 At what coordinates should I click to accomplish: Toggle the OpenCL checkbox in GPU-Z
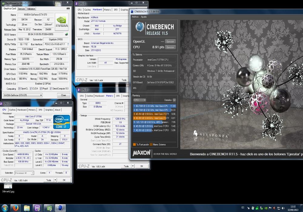[x=19, y=89]
